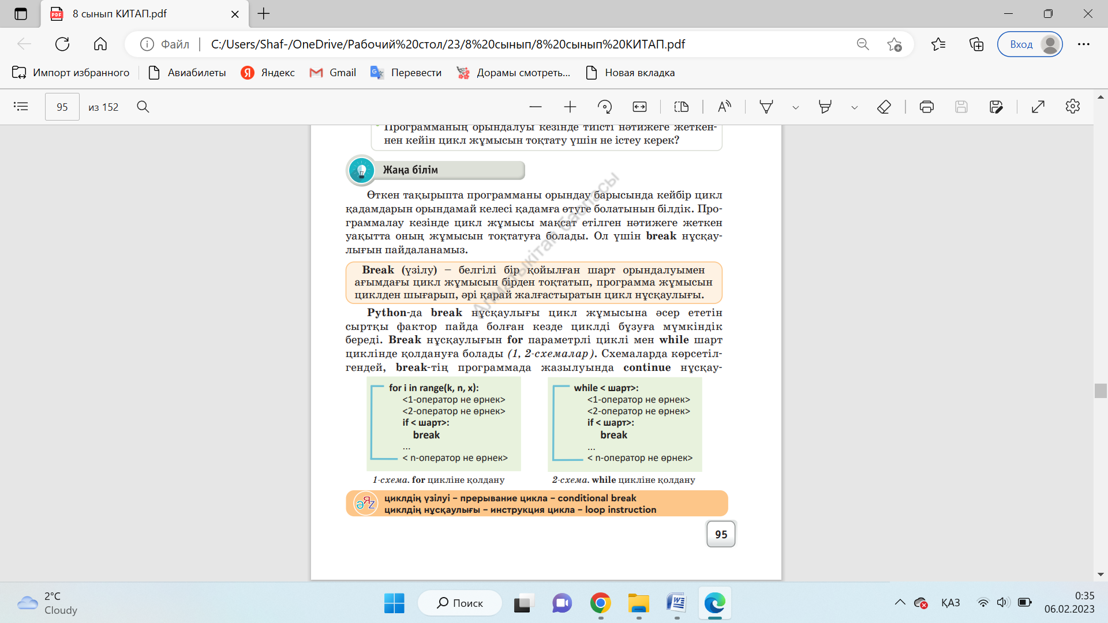
Task: Show hidden system tray icons
Action: (x=900, y=603)
